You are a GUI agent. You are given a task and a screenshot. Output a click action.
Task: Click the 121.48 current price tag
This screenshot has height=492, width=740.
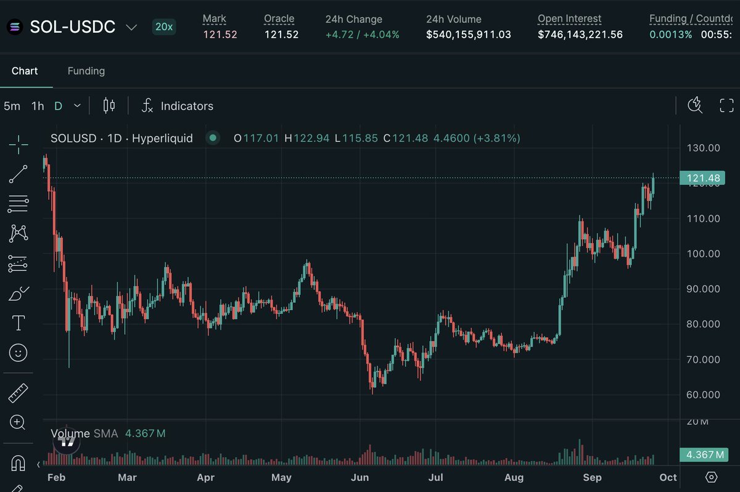pyautogui.click(x=702, y=178)
